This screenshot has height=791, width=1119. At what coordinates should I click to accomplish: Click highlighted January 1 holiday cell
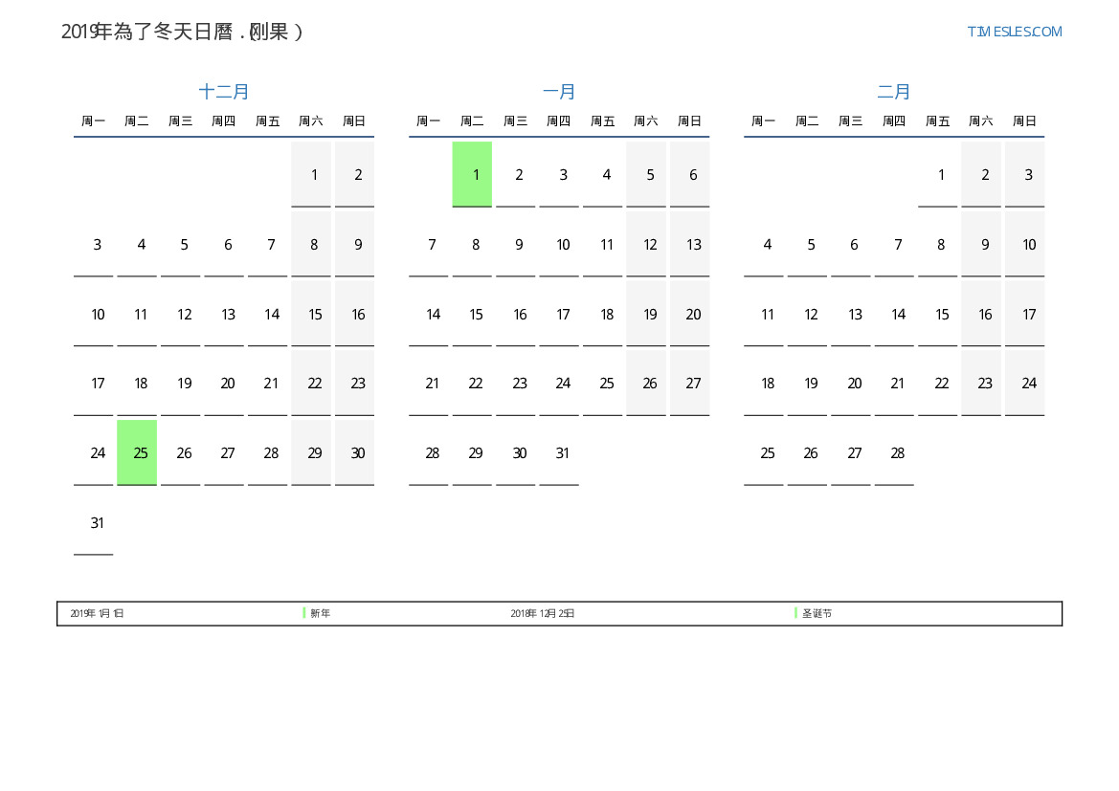[472, 174]
